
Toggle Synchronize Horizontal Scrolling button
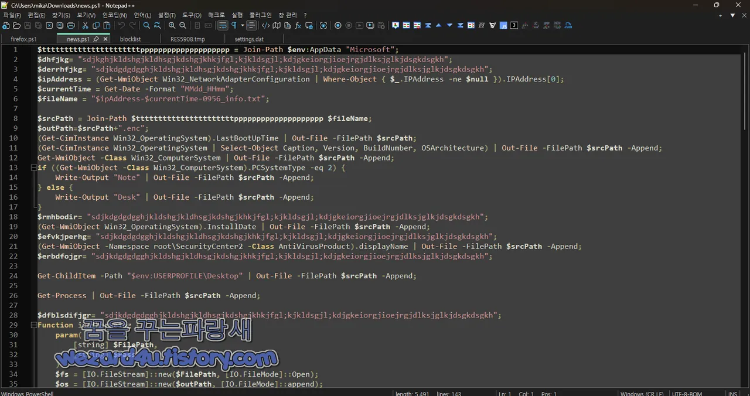[x=208, y=26]
